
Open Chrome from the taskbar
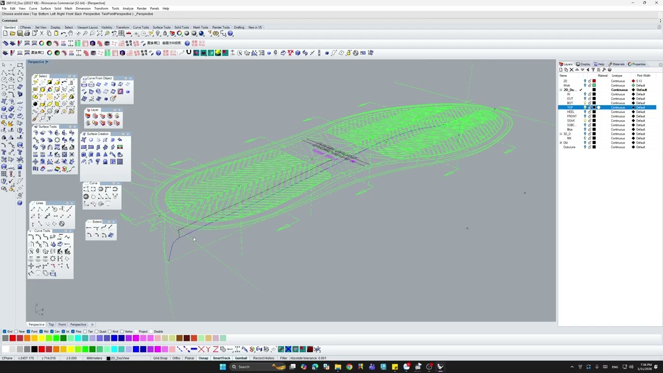pos(349,367)
